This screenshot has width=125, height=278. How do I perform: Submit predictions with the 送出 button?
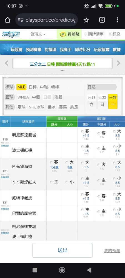click(x=62, y=250)
